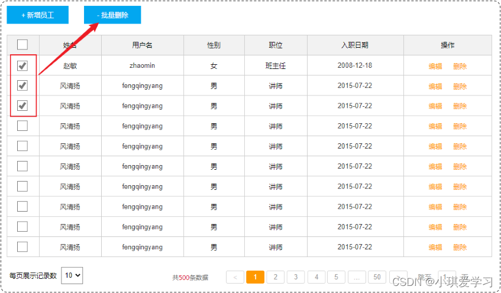Go to page 2 in pagination
This screenshot has height=293, width=501.
point(276,277)
